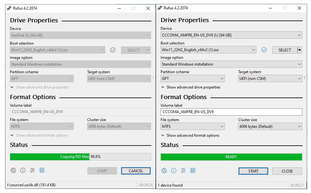This screenshot has height=193, width=311.
Task: Open language globe icon in left Rufus window
Action: tap(13, 170)
